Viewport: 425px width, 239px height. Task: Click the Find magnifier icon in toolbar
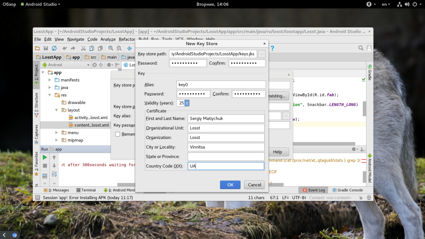tap(111, 49)
